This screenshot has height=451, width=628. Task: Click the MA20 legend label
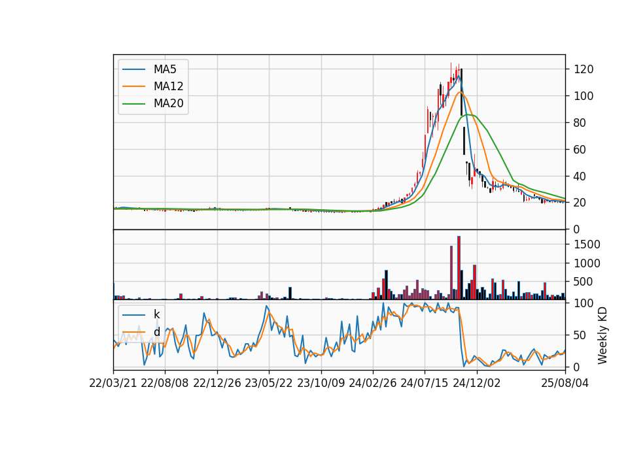168,104
